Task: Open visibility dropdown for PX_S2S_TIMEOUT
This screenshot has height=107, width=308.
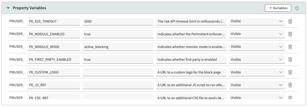Action: (x=257, y=21)
